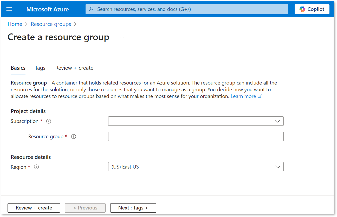Switch to the Tags tab

pyautogui.click(x=40, y=68)
